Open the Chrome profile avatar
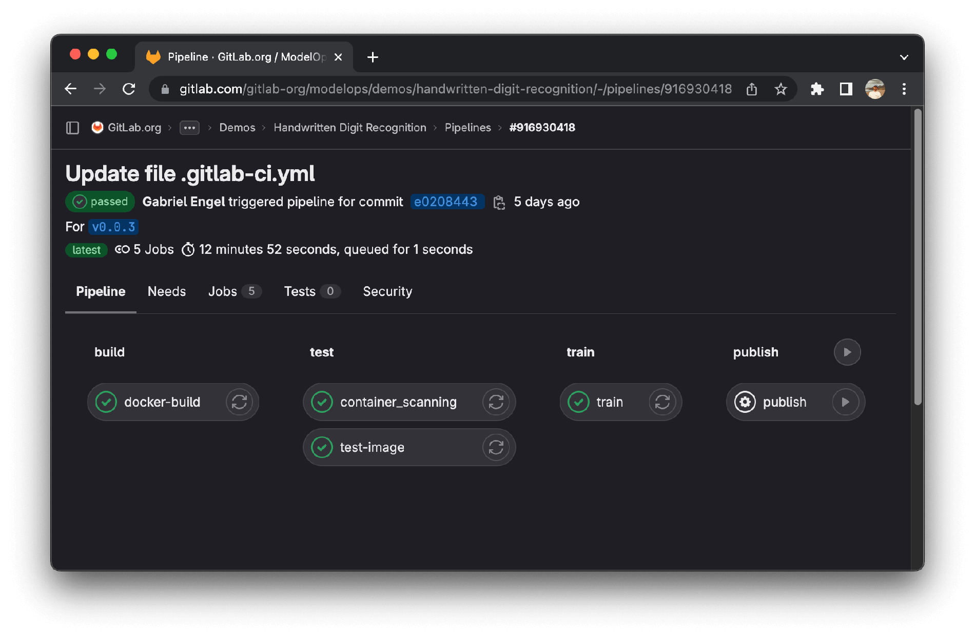This screenshot has width=975, height=638. (875, 89)
